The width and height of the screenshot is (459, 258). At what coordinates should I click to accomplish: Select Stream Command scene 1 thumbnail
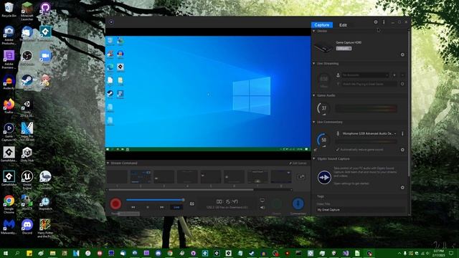click(118, 177)
